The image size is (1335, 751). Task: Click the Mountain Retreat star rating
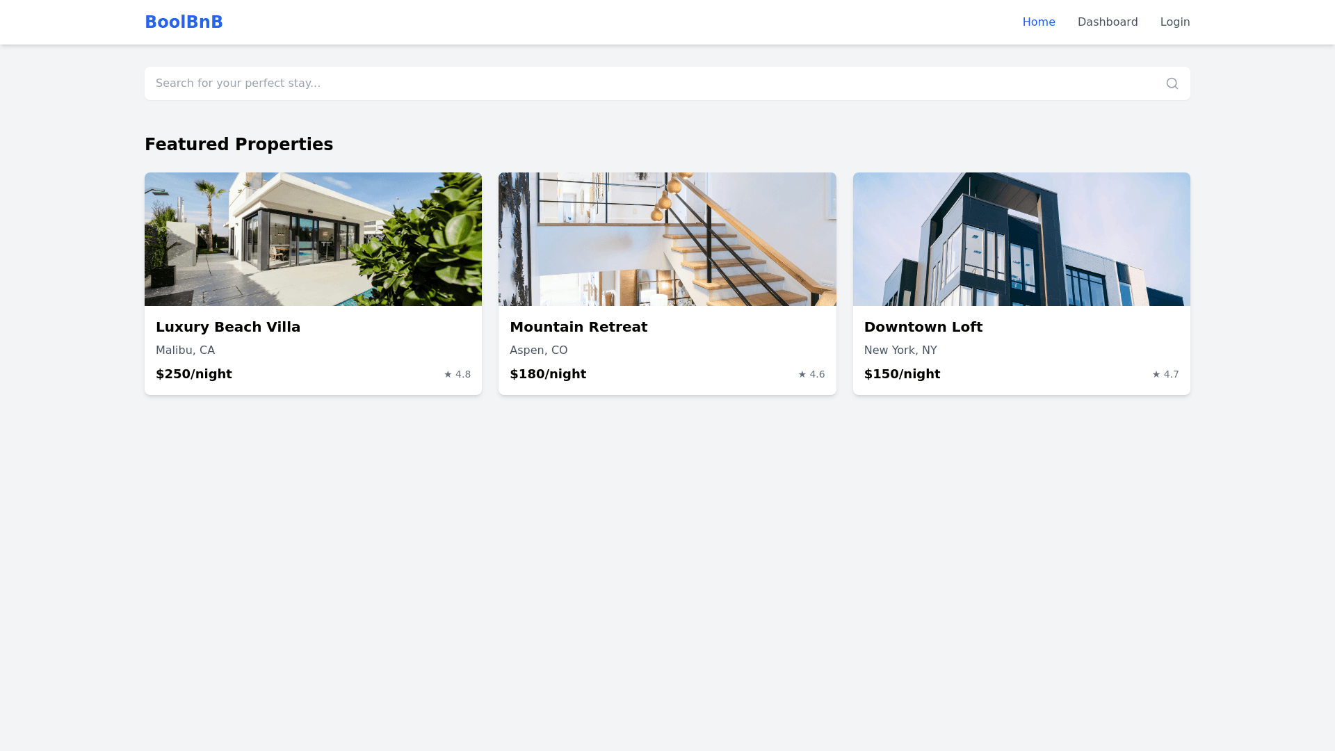coord(811,374)
